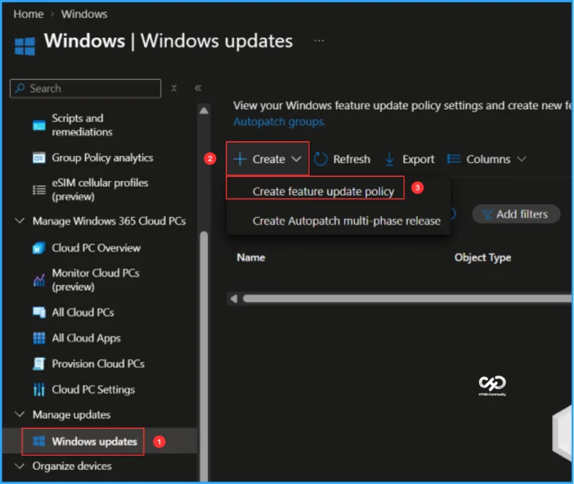Open the ellipsis more options menu
Screen dimensions: 574x484
[x=319, y=40]
